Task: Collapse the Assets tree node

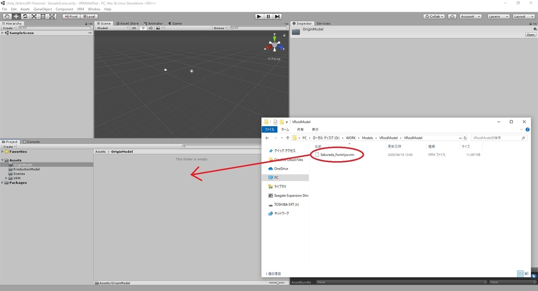Action: pyautogui.click(x=3, y=160)
